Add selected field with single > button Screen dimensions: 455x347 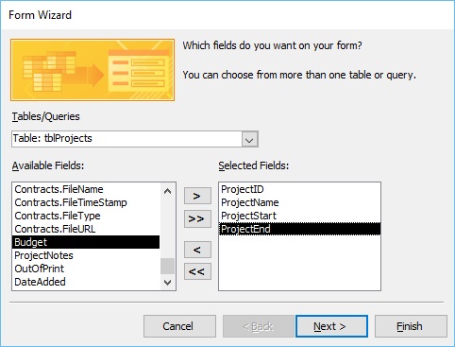coord(197,196)
